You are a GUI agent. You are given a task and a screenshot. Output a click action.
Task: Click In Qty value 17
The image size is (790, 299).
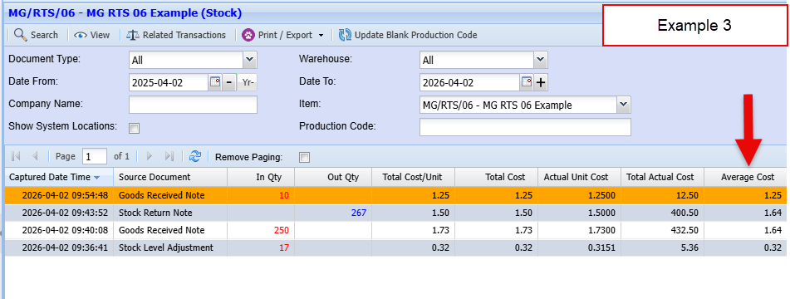tap(285, 248)
